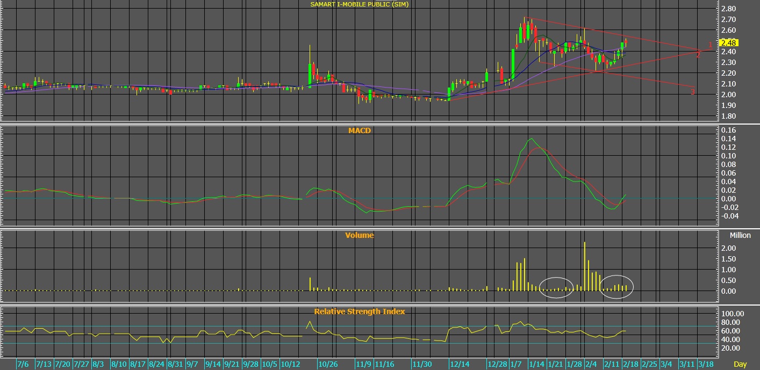This screenshot has width=760, height=370.
Task: Select the Volume panel heading
Action: [x=360, y=235]
